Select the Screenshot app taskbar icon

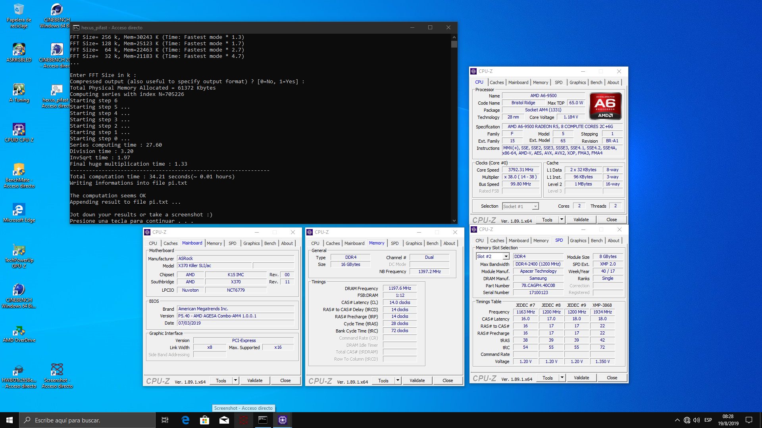[x=243, y=420]
